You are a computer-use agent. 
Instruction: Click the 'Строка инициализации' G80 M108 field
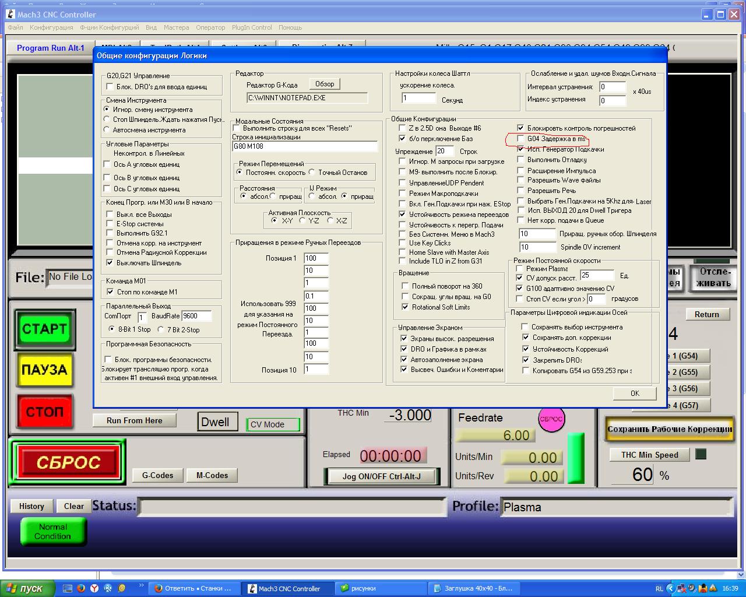(305, 146)
